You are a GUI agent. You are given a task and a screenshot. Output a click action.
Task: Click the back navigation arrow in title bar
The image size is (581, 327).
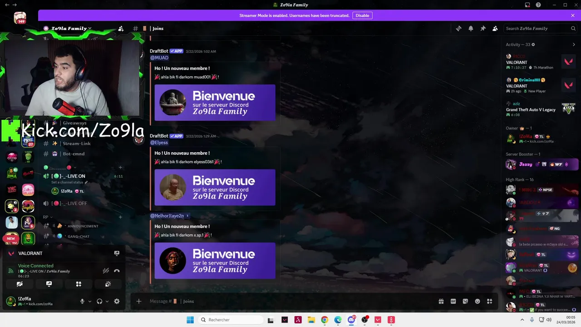[7, 5]
